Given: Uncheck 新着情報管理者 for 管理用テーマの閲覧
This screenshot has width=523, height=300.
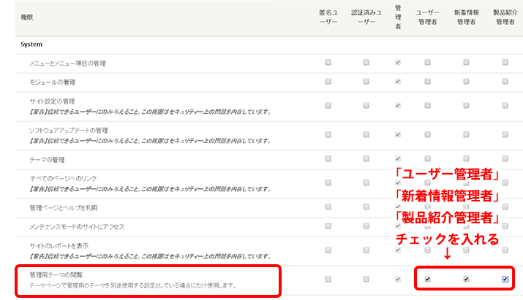Looking at the screenshot, I should tap(466, 279).
